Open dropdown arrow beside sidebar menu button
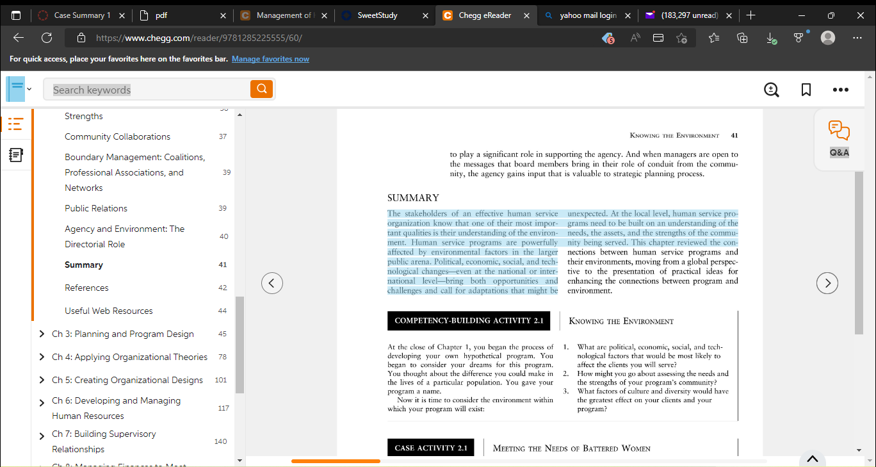The width and height of the screenshot is (876, 467). click(29, 89)
